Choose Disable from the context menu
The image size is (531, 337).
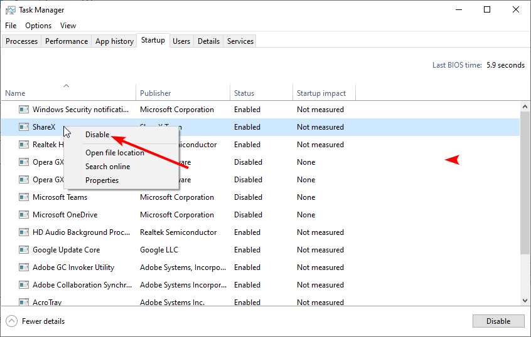[x=97, y=135]
